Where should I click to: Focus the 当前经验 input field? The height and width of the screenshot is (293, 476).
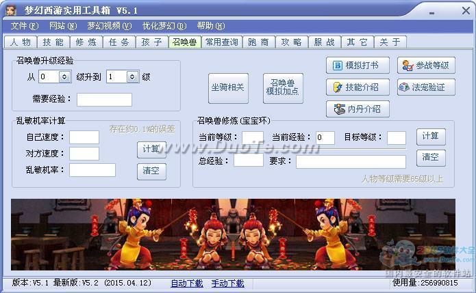pyautogui.click(x=325, y=138)
